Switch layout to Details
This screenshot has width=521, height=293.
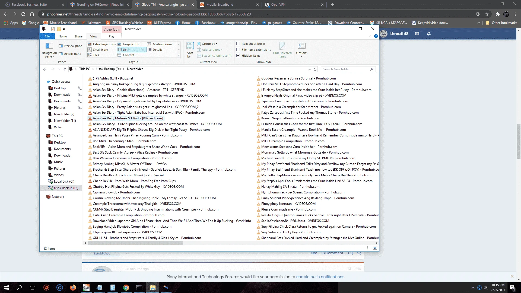[x=155, y=50]
